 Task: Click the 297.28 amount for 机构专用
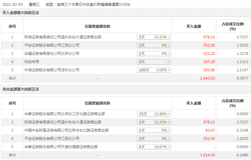pyautogui.click(x=209, y=62)
